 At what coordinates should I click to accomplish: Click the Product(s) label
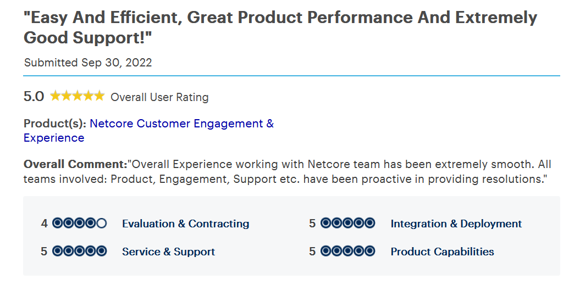pos(55,124)
